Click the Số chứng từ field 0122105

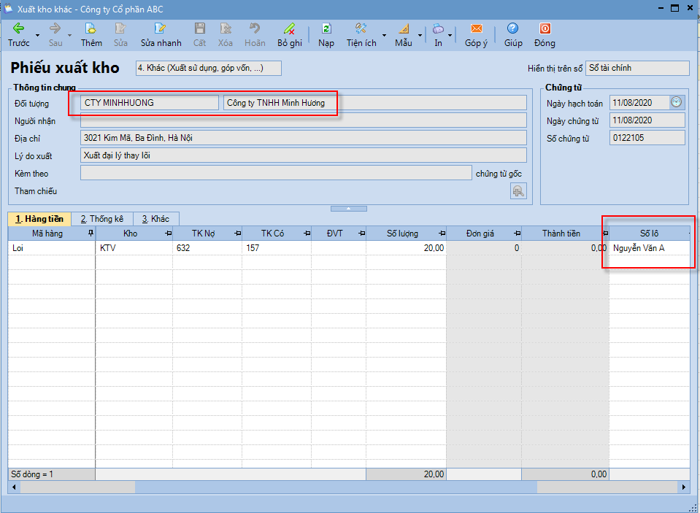647,138
